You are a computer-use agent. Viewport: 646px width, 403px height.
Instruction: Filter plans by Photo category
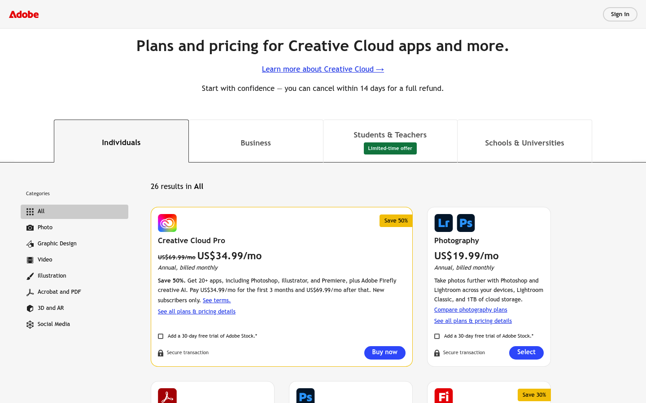tap(74, 228)
